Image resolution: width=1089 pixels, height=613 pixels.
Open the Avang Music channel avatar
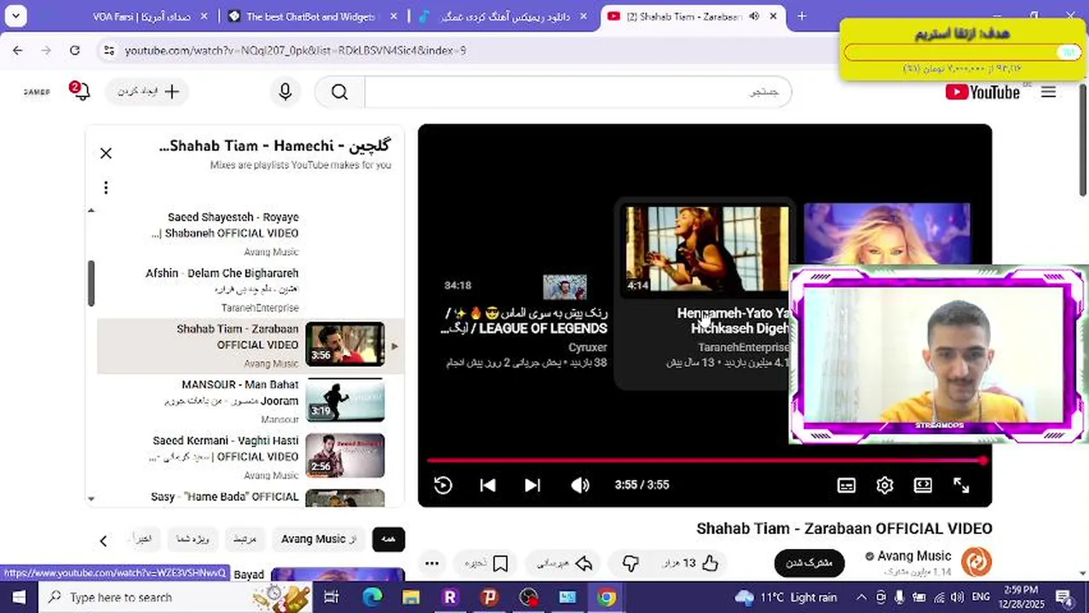click(x=977, y=562)
